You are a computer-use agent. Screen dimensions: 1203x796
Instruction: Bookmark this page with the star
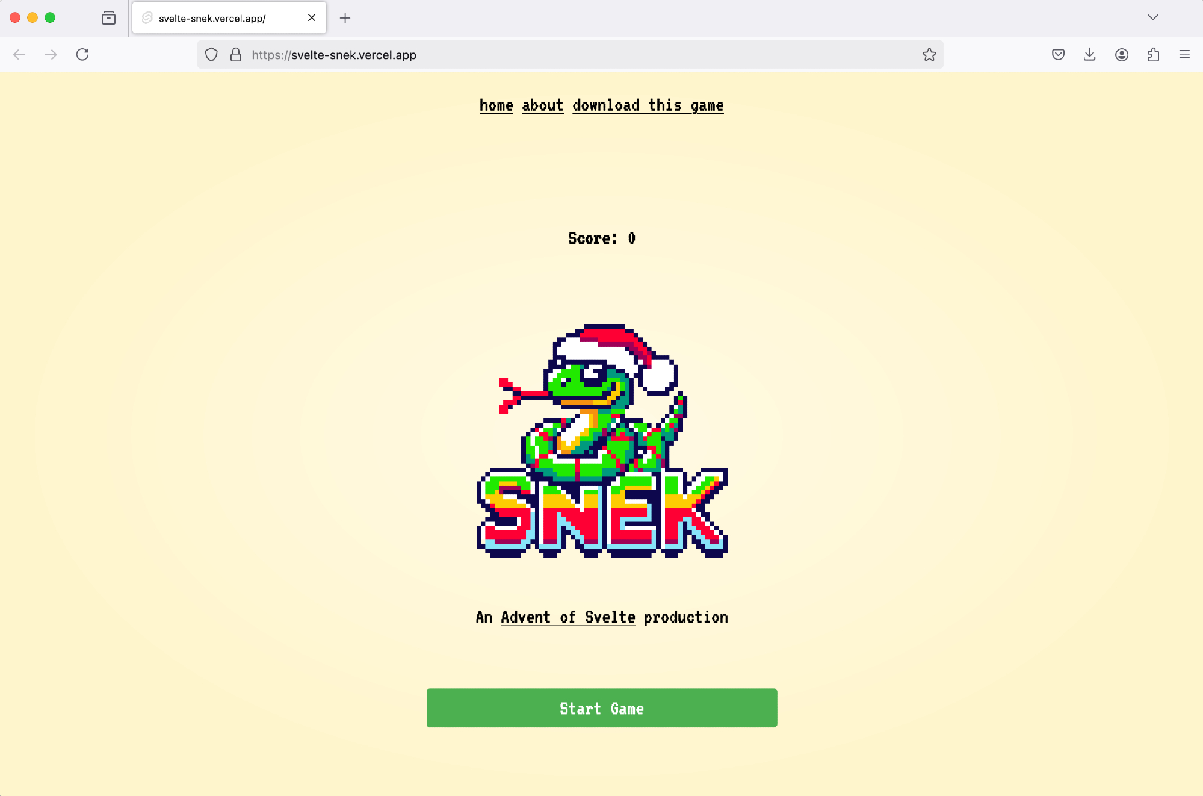tap(929, 55)
